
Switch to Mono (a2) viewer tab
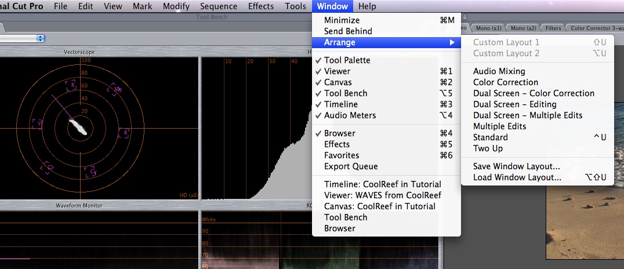point(523,28)
